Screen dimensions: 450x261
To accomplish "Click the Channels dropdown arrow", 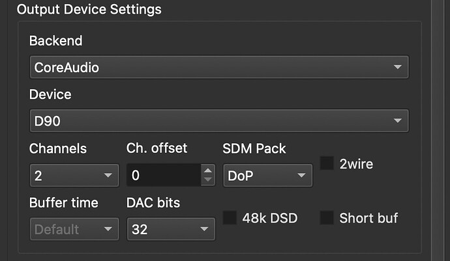I will click(x=108, y=175).
